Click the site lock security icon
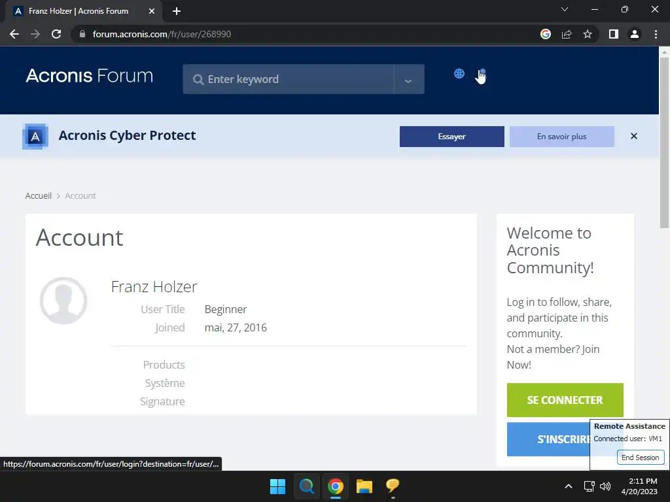Viewport: 670px width, 502px height. point(82,34)
